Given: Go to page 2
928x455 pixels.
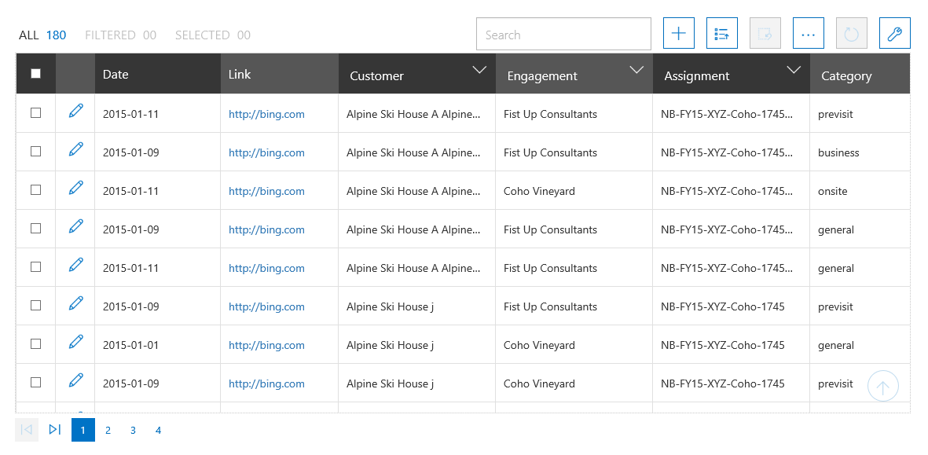Looking at the screenshot, I should (x=108, y=430).
